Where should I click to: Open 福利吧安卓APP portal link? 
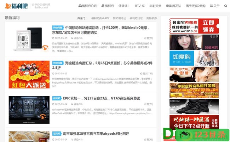click(x=100, y=18)
